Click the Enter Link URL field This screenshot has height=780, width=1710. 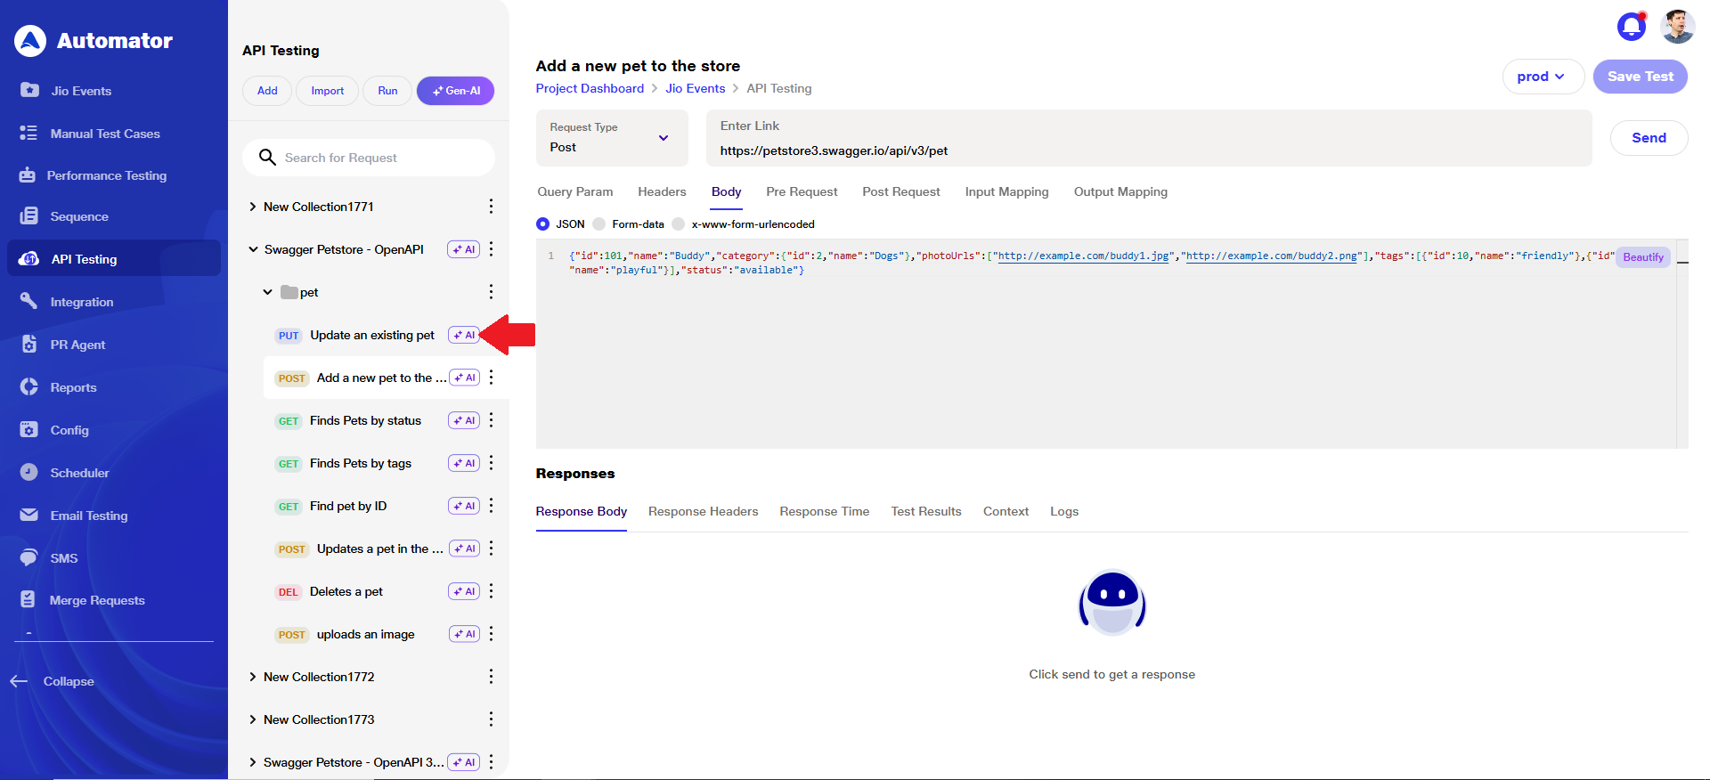click(x=1149, y=150)
